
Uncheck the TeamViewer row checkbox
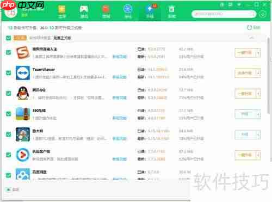coord(8,73)
